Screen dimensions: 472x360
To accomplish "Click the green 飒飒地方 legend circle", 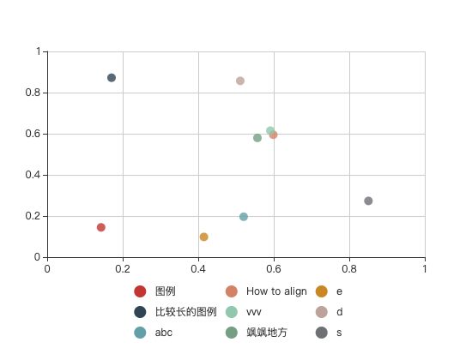I will click(x=232, y=333).
